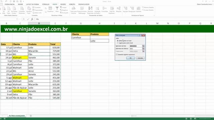Click Texto para Colunas tool

(74, 10)
